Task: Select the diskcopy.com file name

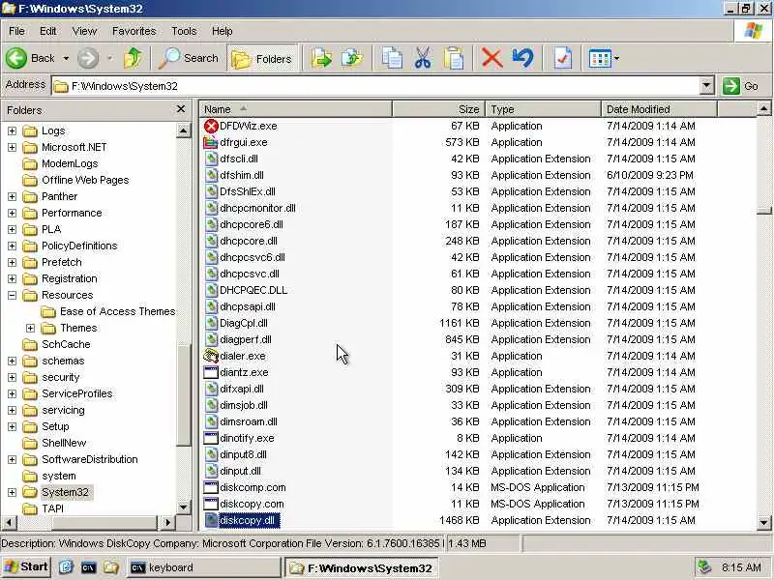Action: point(252,504)
